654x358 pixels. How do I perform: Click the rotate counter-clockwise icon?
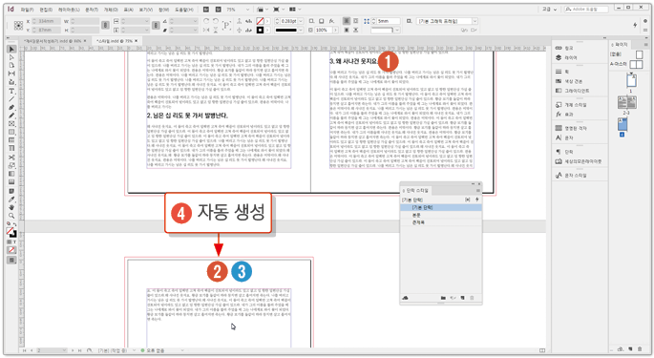click(x=215, y=21)
